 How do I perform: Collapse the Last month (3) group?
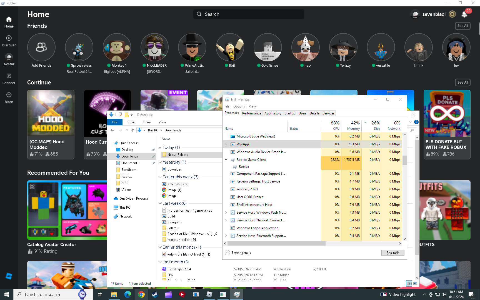coord(160,262)
